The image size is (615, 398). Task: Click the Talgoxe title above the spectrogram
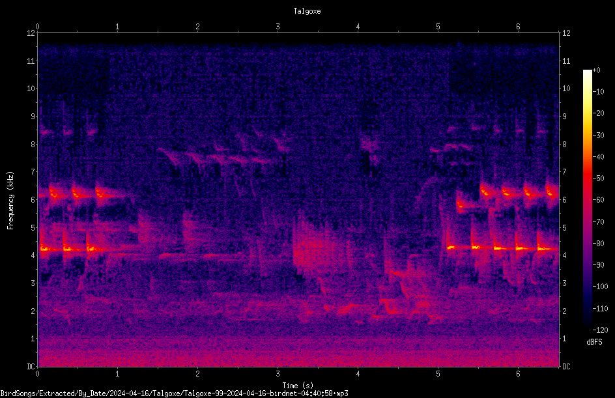click(x=307, y=11)
